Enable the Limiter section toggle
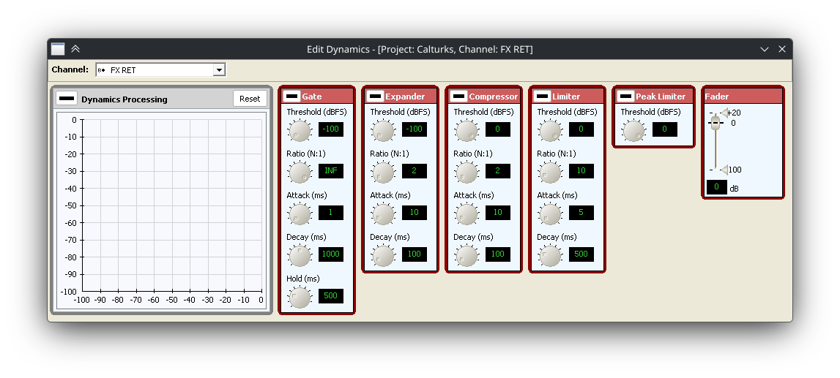 point(542,97)
